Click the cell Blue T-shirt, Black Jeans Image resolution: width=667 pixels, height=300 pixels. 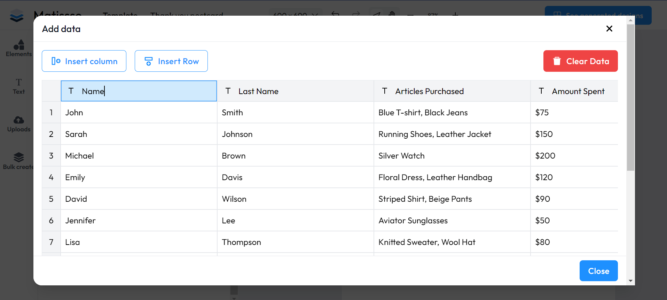452,113
